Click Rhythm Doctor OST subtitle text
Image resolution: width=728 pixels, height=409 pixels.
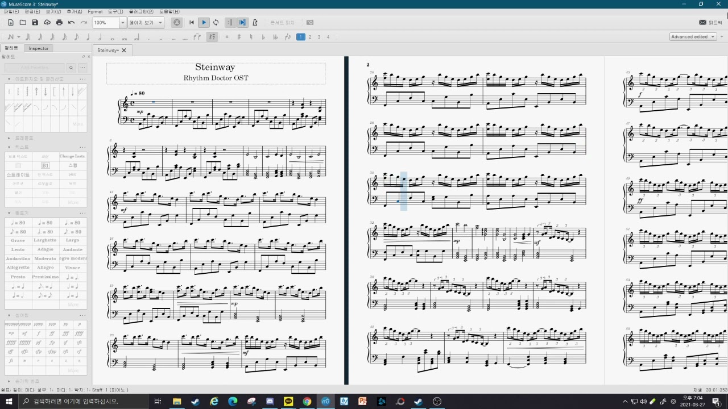[x=216, y=78]
